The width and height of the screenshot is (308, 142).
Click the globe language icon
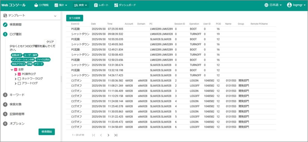pyautogui.click(x=266, y=5)
